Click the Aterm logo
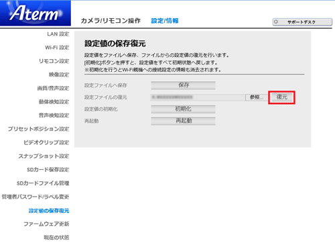Screen dimensions: 335x245 [36, 13]
